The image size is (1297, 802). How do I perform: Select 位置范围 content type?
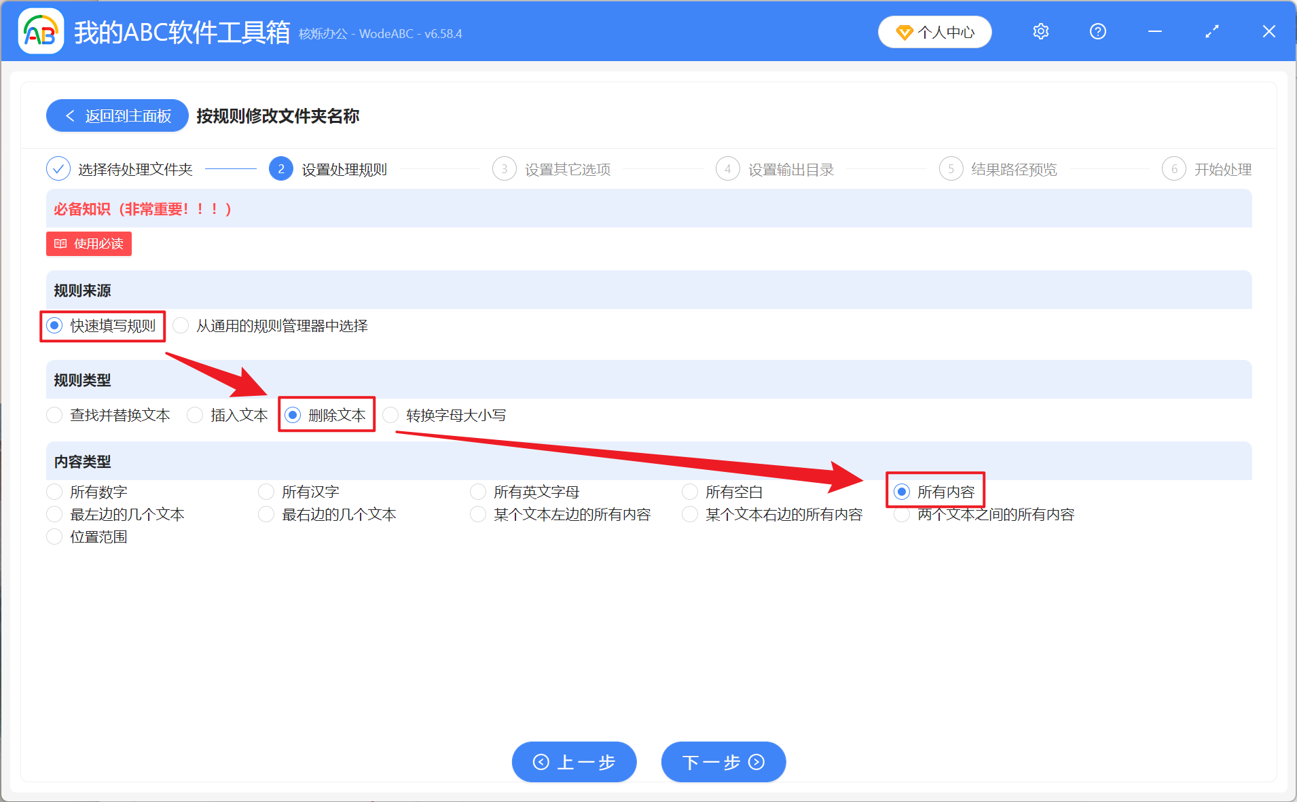(54, 536)
